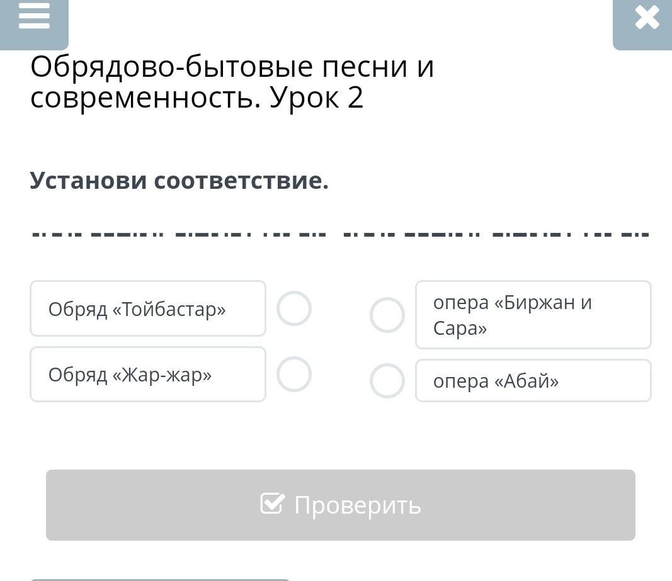The width and height of the screenshot is (672, 581).
Task: Click the partially visible bar below Проверить
Action: click(x=160, y=578)
